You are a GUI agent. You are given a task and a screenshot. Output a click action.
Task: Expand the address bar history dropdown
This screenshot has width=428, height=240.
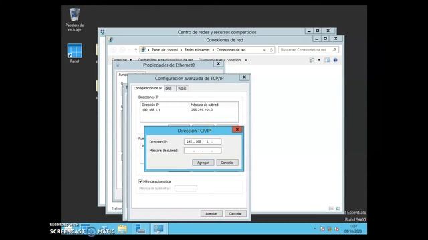(x=264, y=50)
